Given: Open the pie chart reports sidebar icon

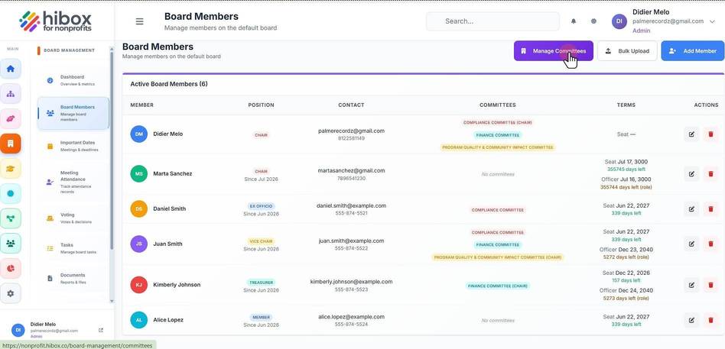Looking at the screenshot, I should pyautogui.click(x=11, y=268).
